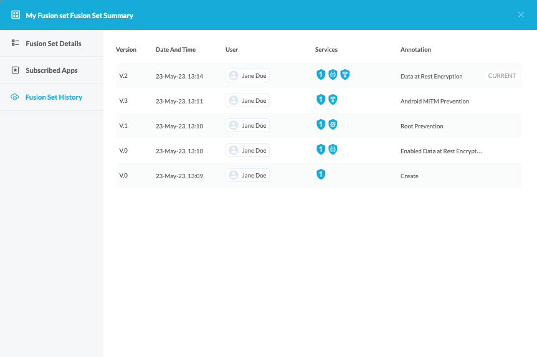Click the Jane Doe user chip in V.1 row

[x=247, y=125]
